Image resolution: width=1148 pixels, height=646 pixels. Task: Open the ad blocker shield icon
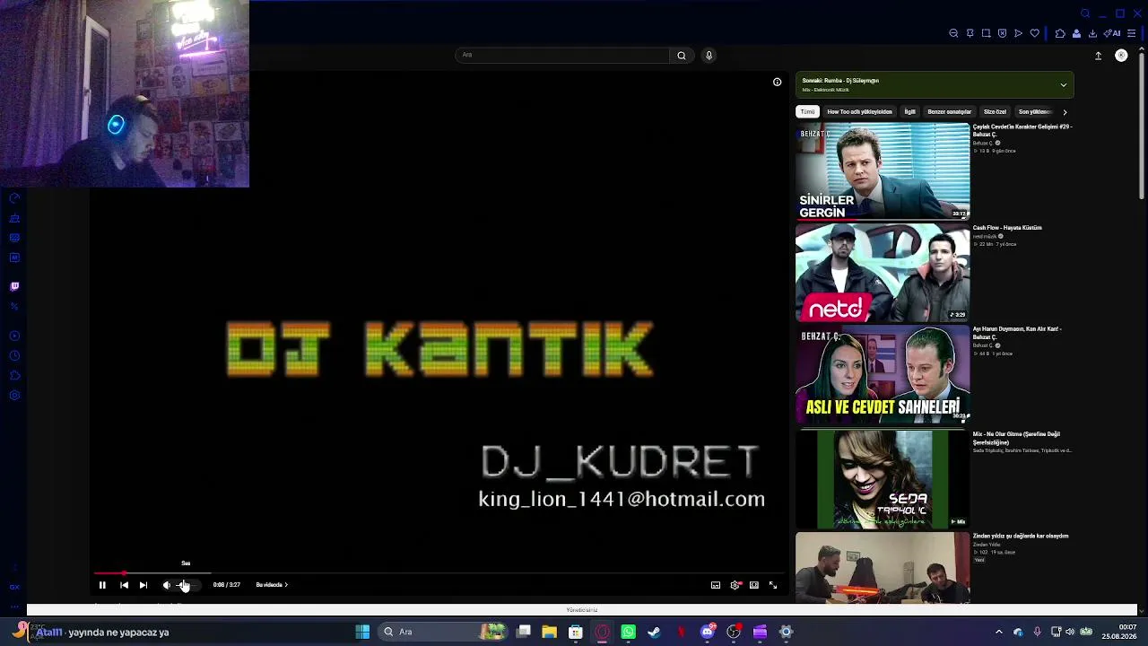click(1002, 33)
